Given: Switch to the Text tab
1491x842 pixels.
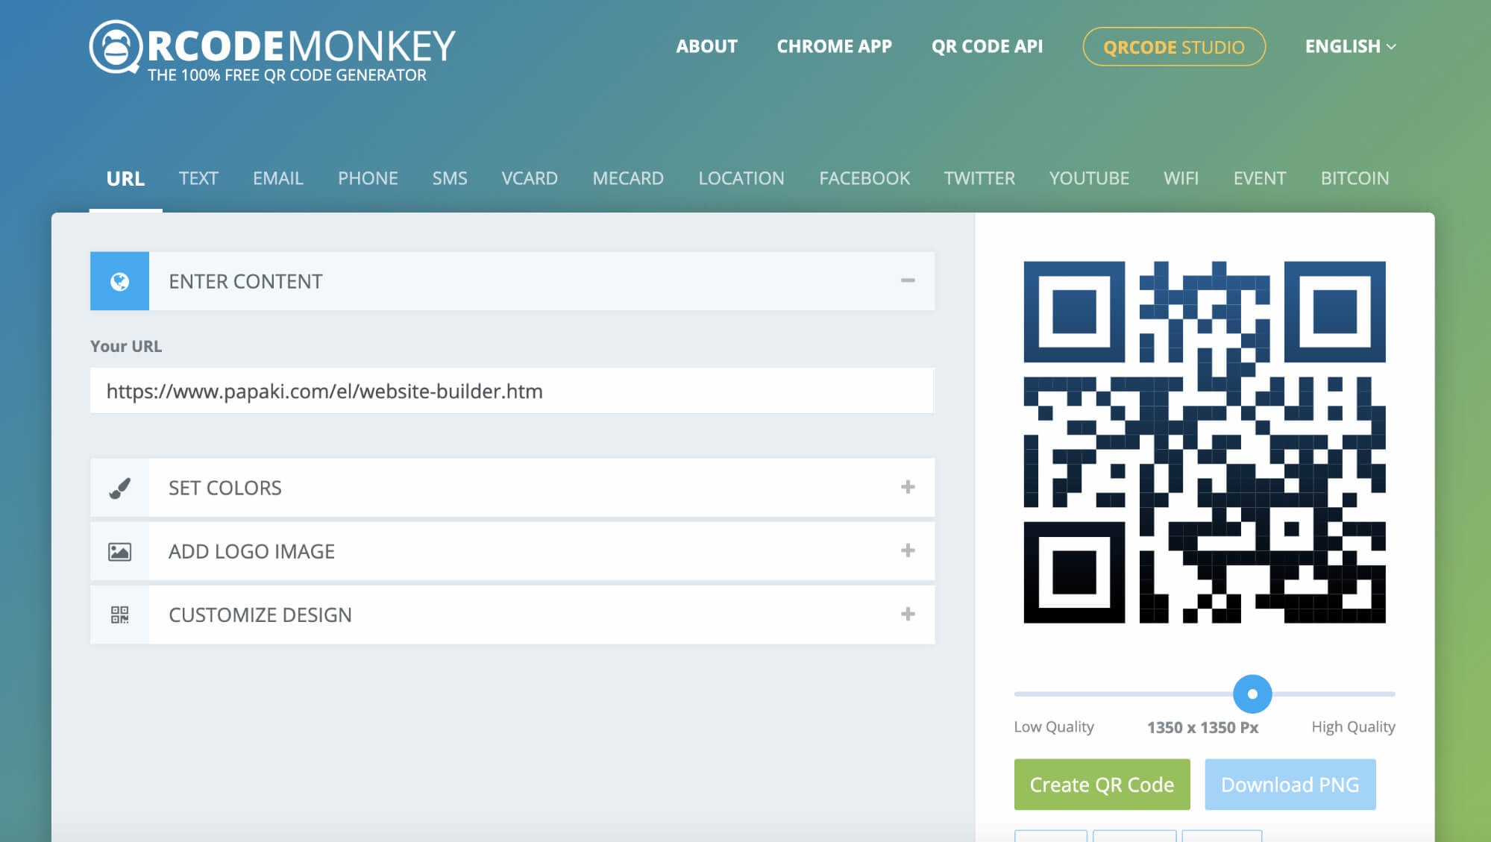Looking at the screenshot, I should [198, 178].
